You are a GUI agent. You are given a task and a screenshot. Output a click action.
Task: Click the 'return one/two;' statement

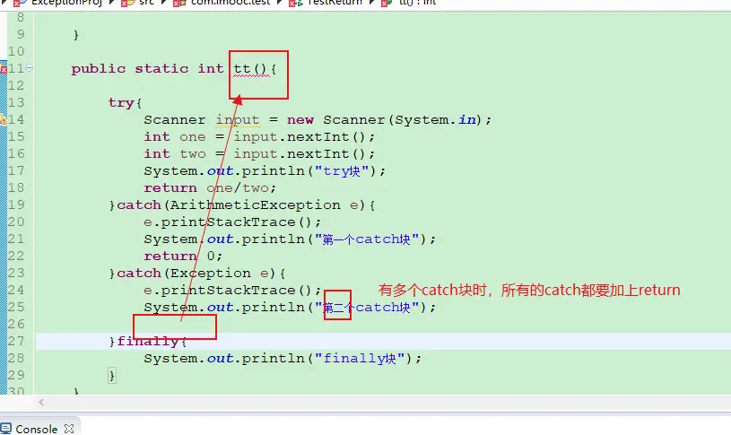pos(210,187)
